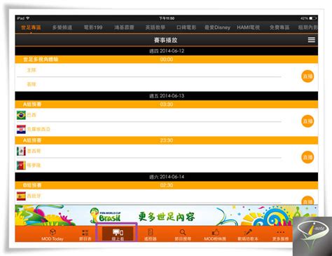The image size is (332, 256).
Task: Open the 更多世足內容 Brasil banner
Action: point(167,215)
